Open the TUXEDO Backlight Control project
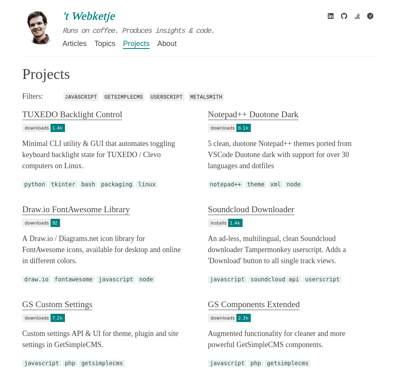Image resolution: width=398 pixels, height=373 pixels. [72, 114]
